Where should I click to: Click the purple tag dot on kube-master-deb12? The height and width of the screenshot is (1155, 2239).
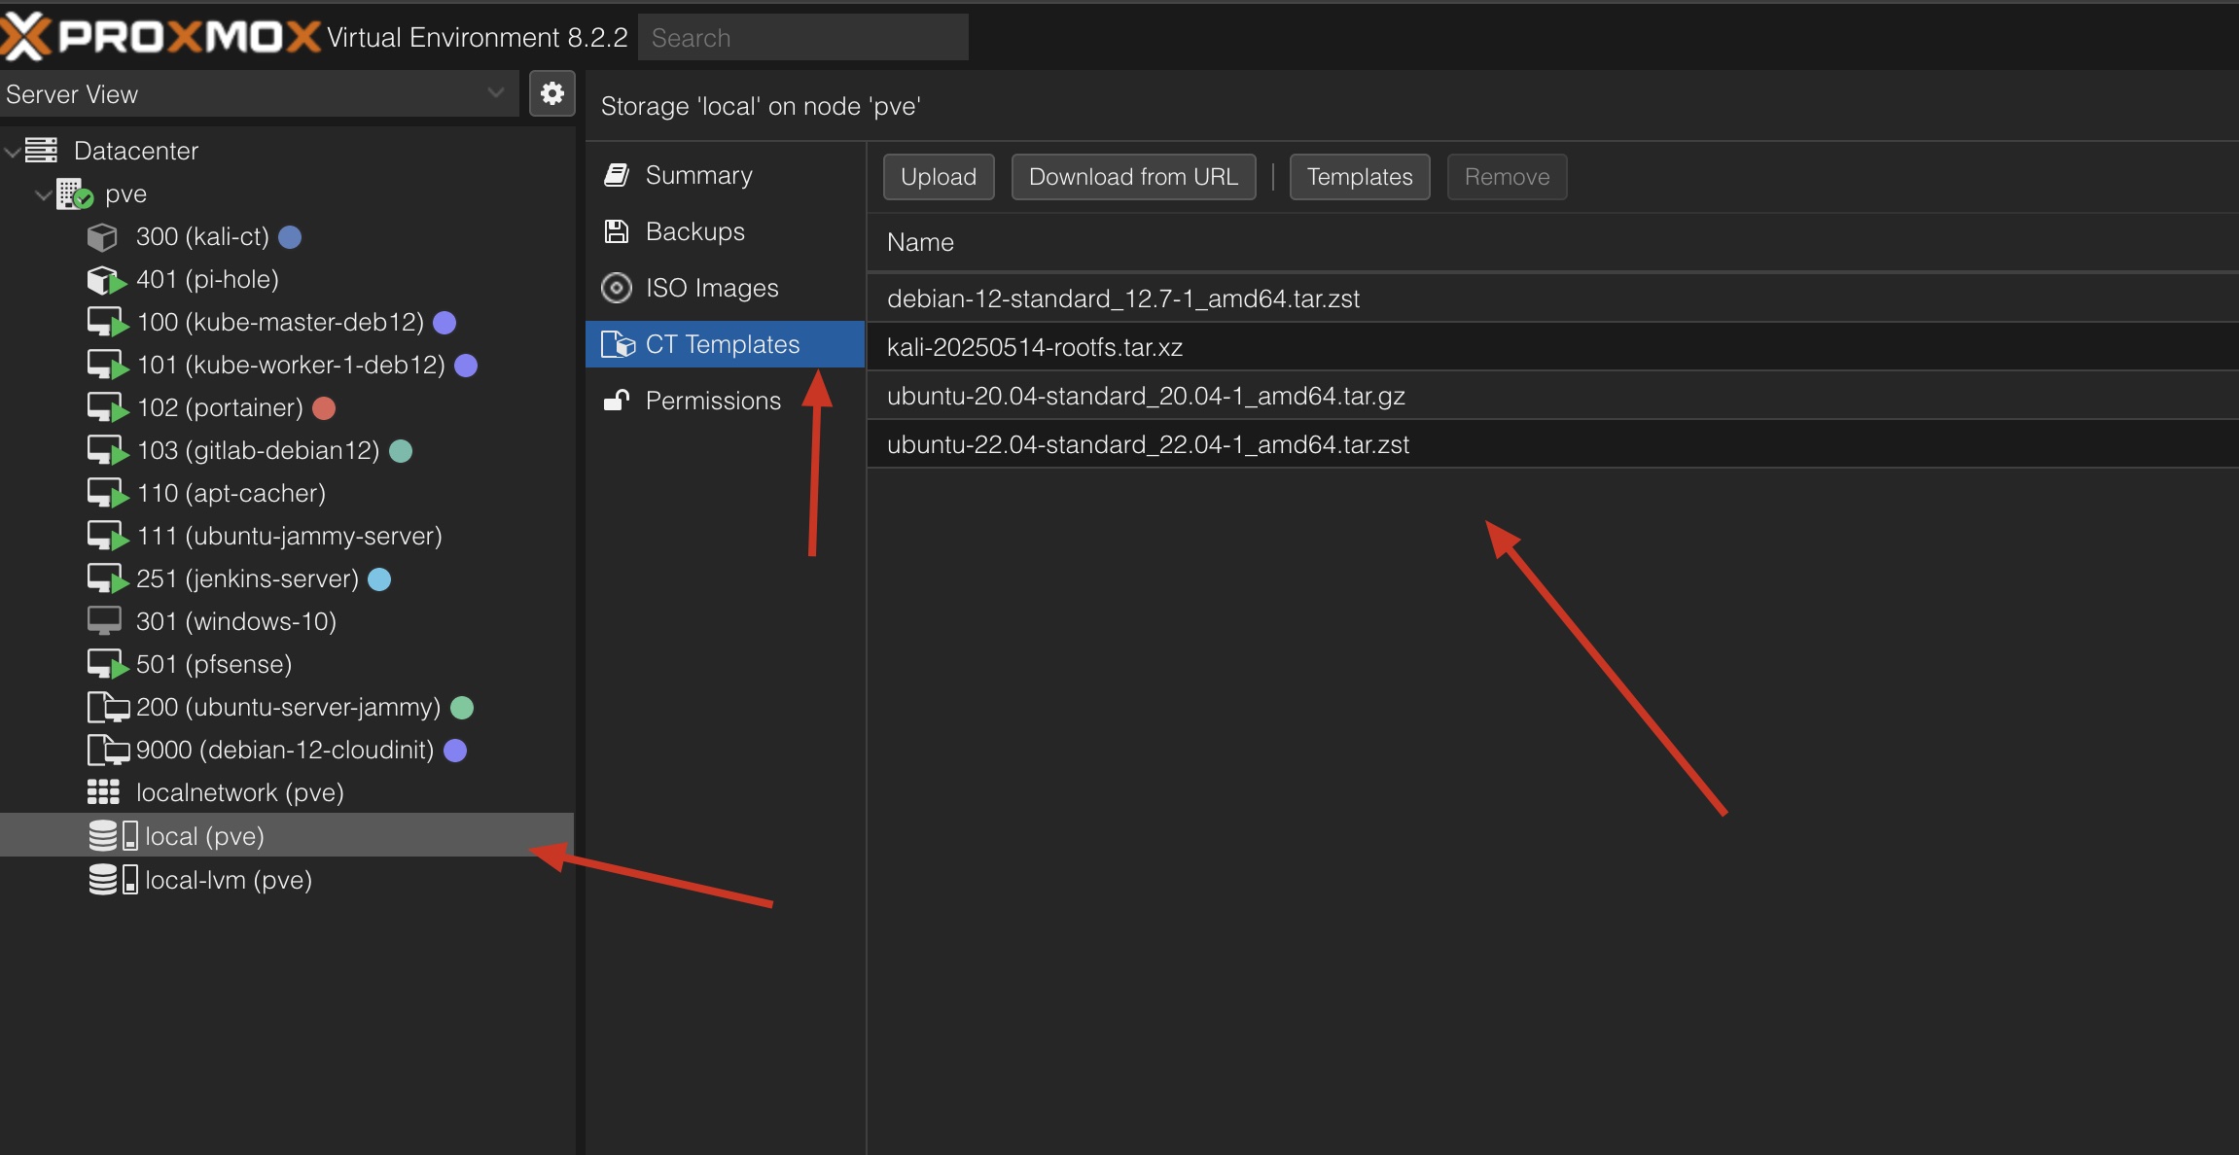coord(444,323)
